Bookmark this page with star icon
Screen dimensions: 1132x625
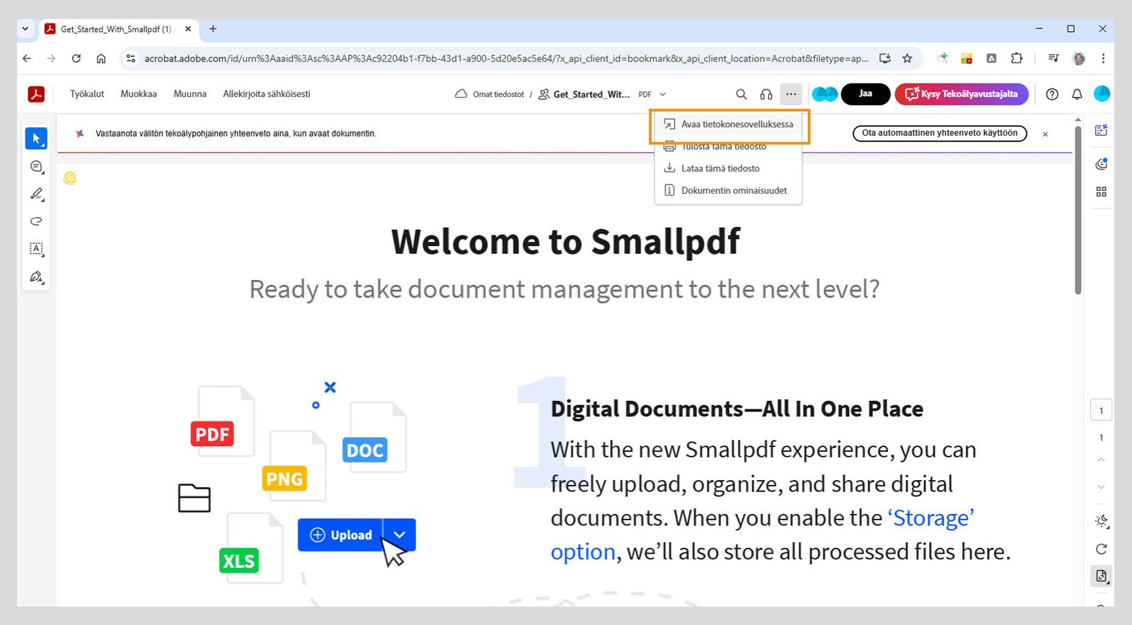click(907, 59)
